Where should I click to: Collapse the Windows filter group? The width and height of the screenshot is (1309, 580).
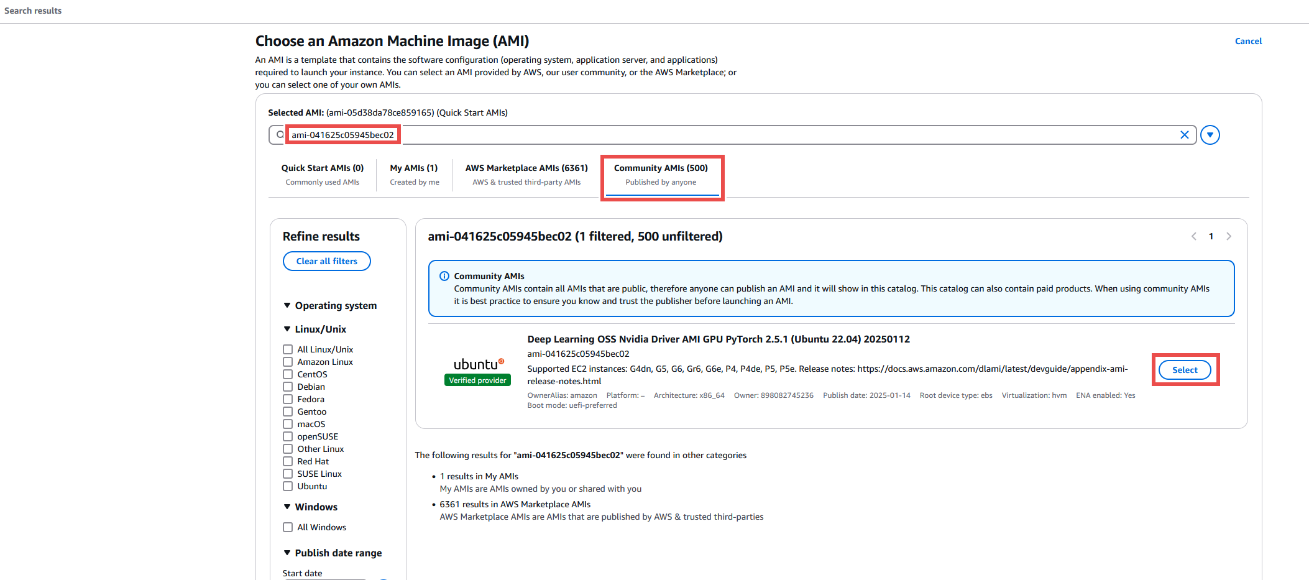(287, 507)
